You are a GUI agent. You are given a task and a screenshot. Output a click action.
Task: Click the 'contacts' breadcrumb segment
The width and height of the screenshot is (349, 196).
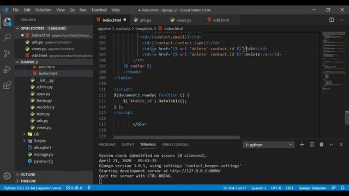pos(123,28)
